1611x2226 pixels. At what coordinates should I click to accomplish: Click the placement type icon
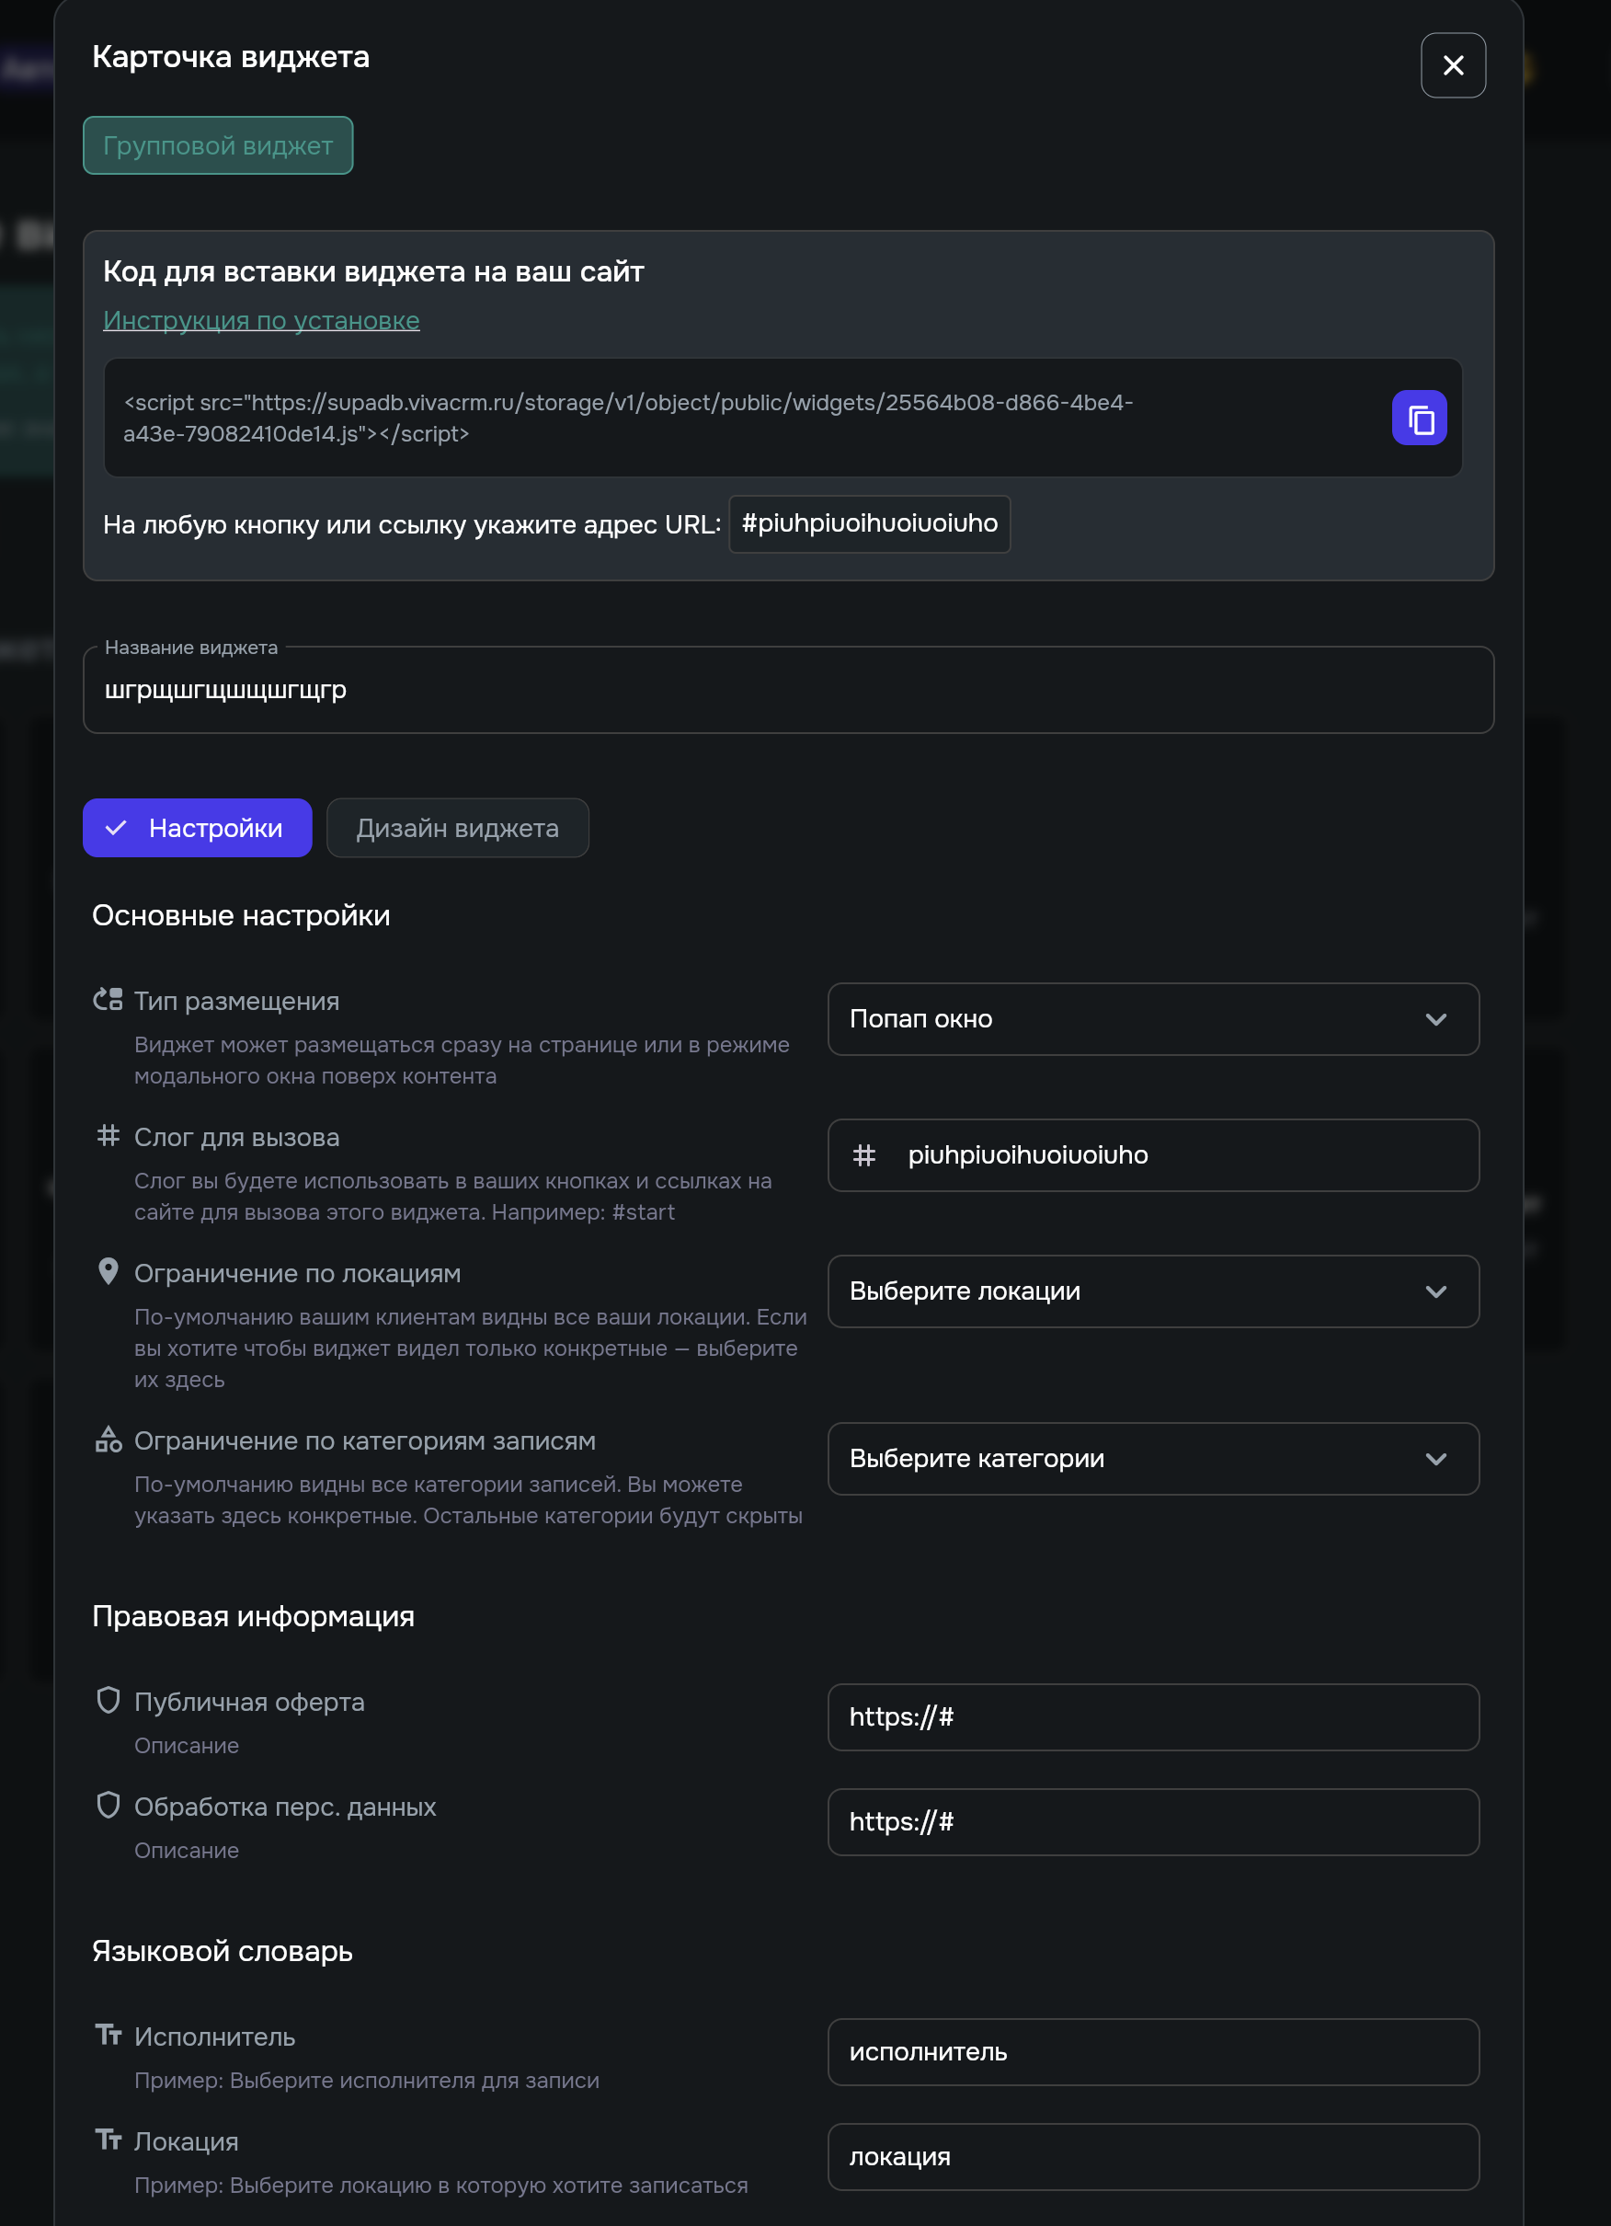tap(108, 1000)
